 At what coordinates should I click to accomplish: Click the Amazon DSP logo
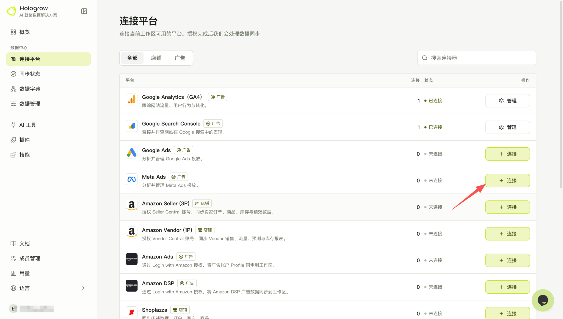point(132,286)
